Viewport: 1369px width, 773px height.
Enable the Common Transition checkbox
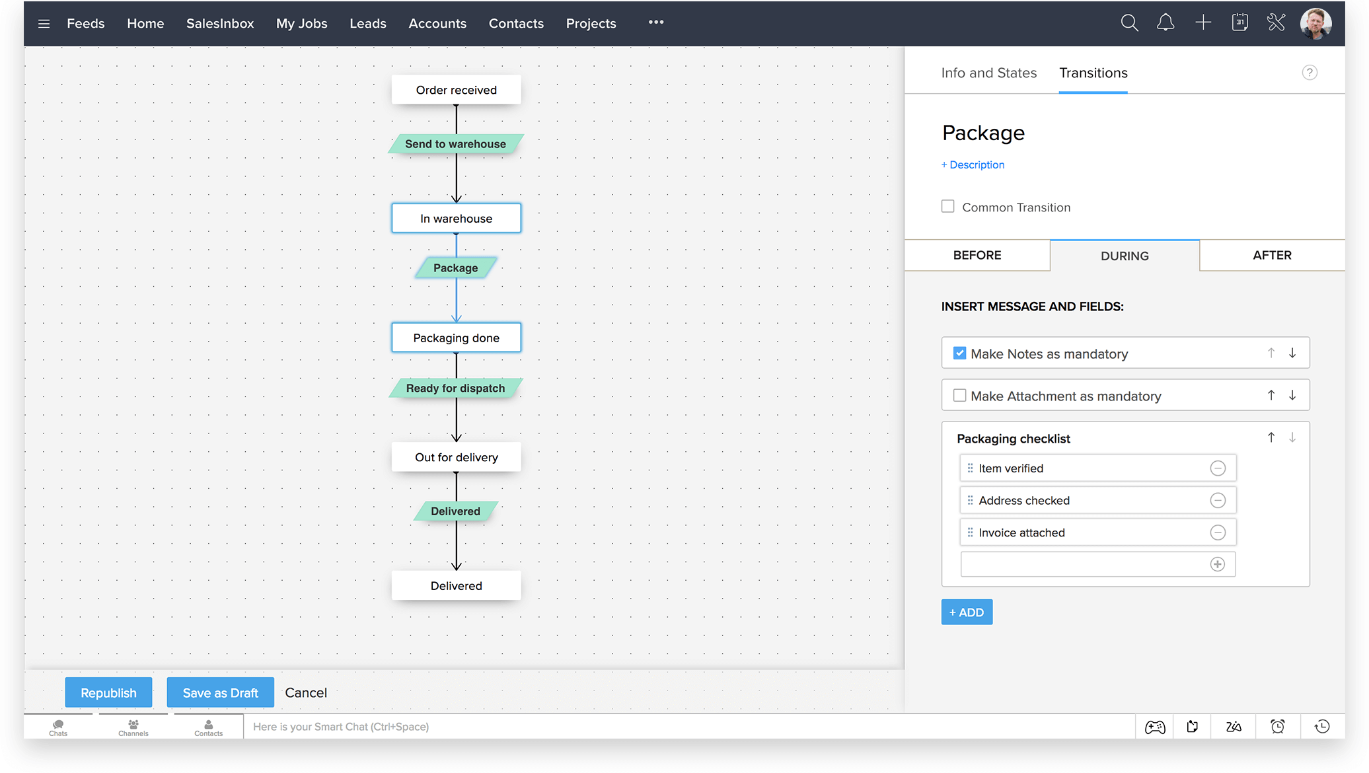point(948,207)
